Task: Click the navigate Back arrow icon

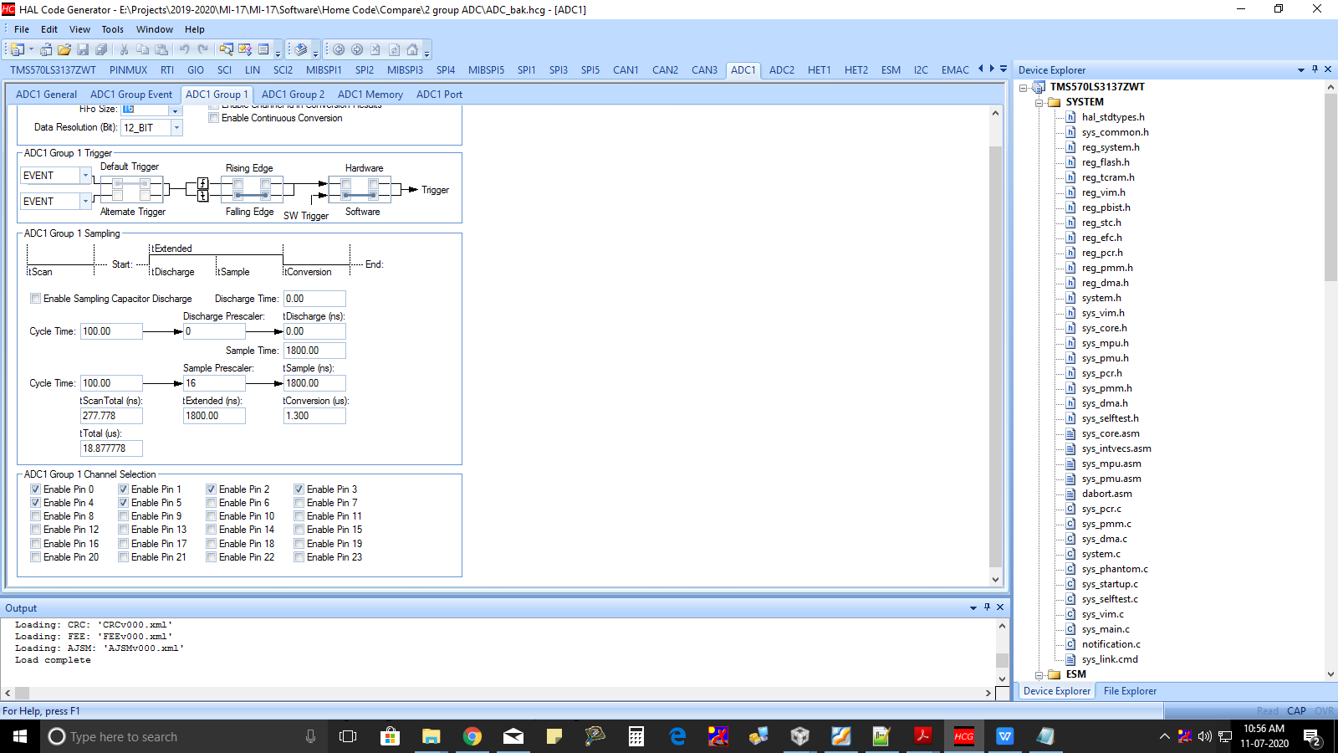Action: (x=339, y=49)
